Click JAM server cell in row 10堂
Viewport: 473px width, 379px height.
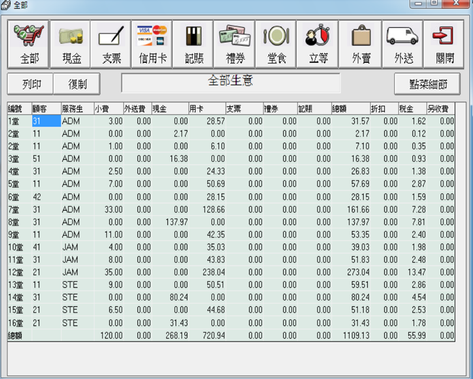[77, 247]
